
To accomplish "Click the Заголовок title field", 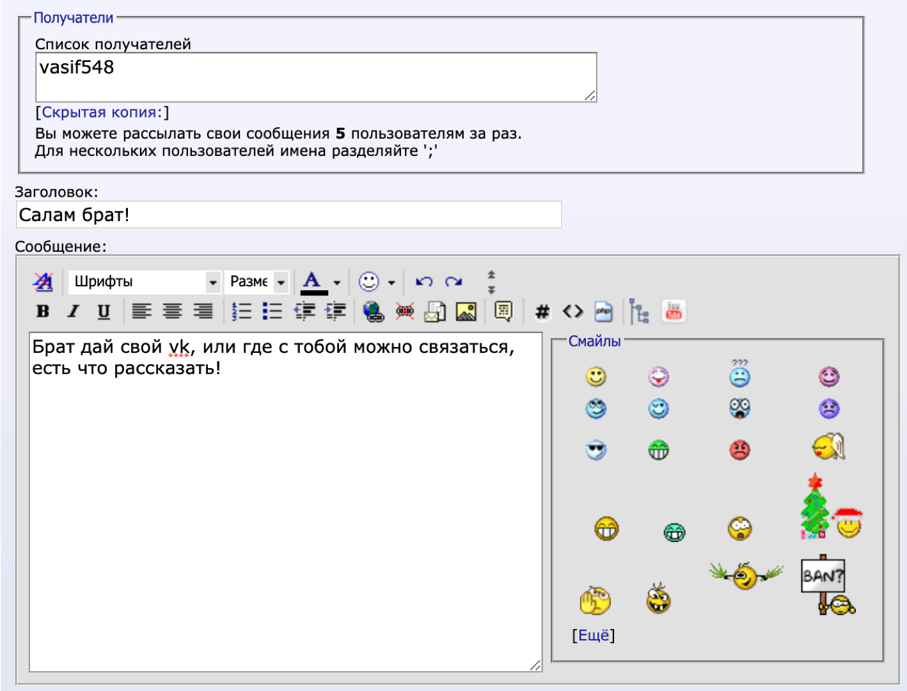I will pos(288,215).
